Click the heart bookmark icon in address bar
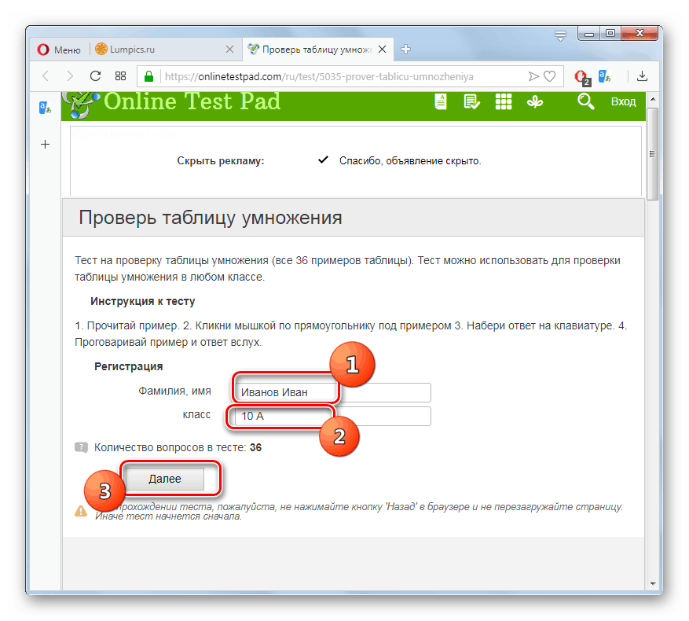The width and height of the screenshot is (689, 621). coord(549,76)
